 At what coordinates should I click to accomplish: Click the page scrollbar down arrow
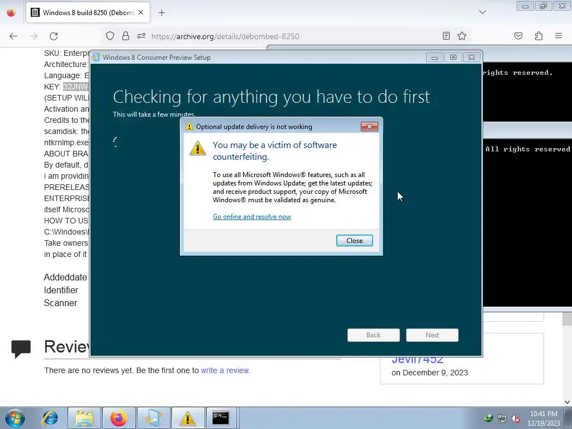[567, 402]
